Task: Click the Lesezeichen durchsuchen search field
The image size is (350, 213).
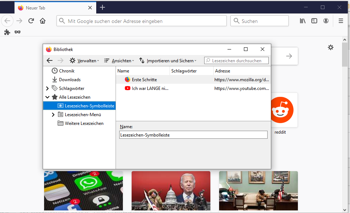Action: tap(239, 61)
